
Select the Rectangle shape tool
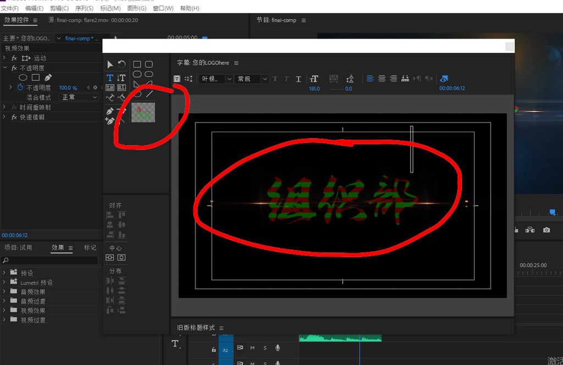coord(137,64)
